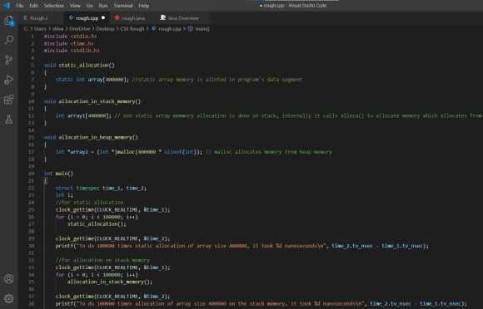Open the Selection menu
Viewport: 483px width, 309px height.
tap(54, 6)
